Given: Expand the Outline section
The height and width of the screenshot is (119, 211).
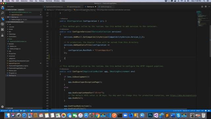Looking at the screenshot, I should [24, 108].
